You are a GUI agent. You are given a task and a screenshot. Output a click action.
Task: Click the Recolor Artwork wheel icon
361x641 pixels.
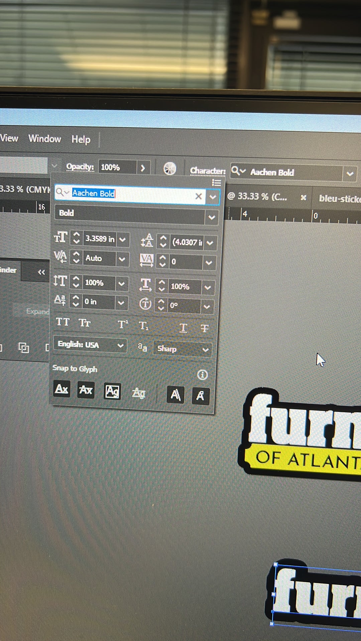170,169
